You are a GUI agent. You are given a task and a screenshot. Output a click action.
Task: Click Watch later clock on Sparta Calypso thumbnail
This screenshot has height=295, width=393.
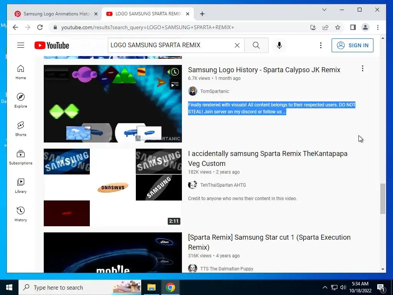coord(175,72)
